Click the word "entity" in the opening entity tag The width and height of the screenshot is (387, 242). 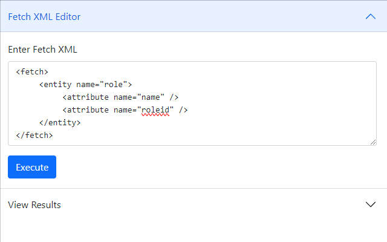tap(58, 84)
